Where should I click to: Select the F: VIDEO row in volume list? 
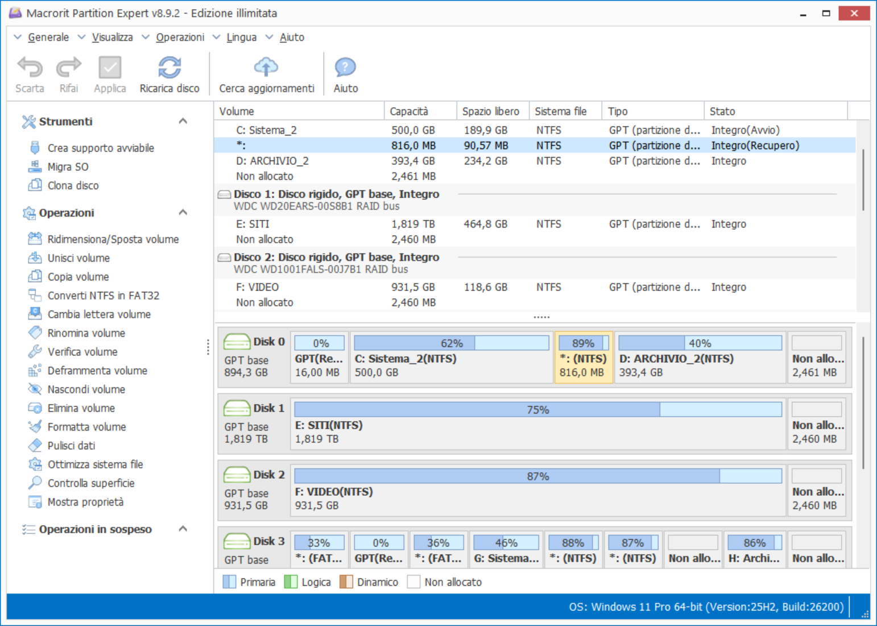[x=535, y=287]
